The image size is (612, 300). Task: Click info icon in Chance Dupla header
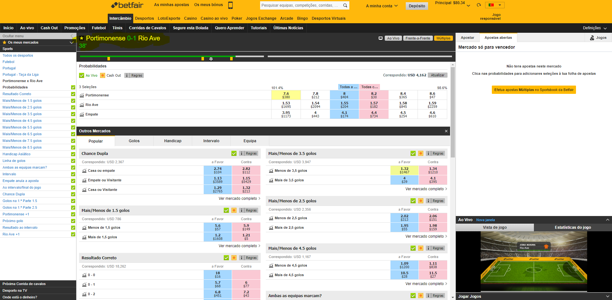click(242, 153)
